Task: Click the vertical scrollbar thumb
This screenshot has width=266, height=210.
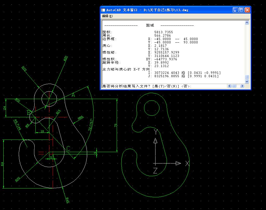Action: 247,77
